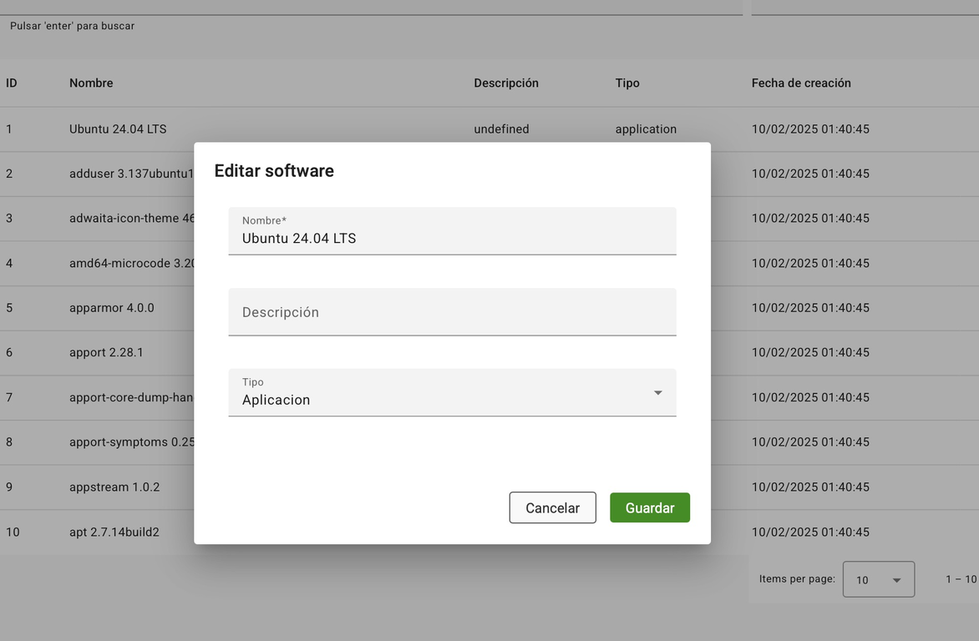This screenshot has height=641, width=979.
Task: Focus the Nombre text field
Action: coord(451,238)
